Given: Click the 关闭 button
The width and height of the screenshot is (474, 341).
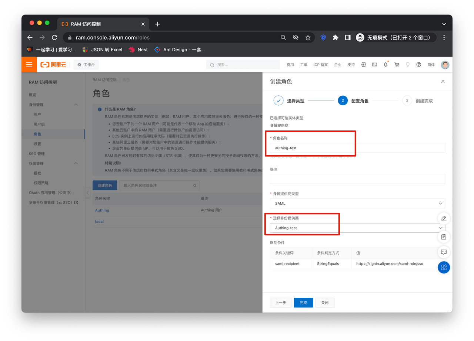Looking at the screenshot, I should click(325, 303).
